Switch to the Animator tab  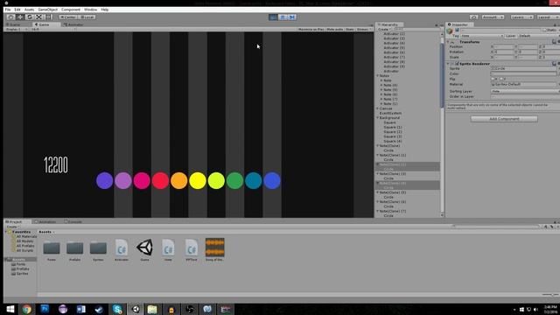coord(73,24)
